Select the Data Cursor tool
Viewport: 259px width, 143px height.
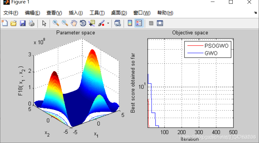[92, 23]
